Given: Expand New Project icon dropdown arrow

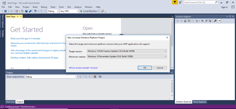Looking at the screenshot, I should 19,11.
